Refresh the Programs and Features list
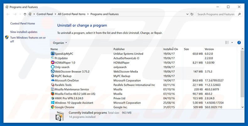The width and height of the screenshot is (248, 126). coord(192,14)
